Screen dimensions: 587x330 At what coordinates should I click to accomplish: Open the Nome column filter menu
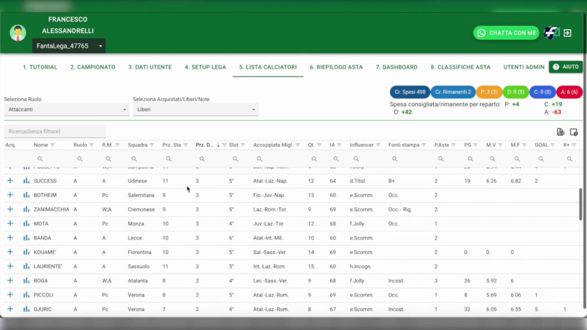point(52,145)
